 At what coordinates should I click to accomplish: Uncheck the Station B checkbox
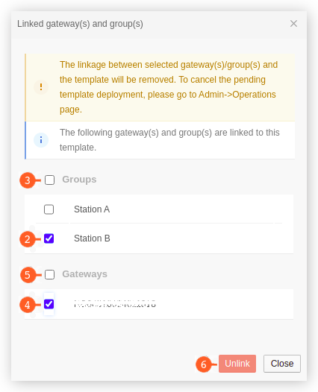pyautogui.click(x=49, y=238)
